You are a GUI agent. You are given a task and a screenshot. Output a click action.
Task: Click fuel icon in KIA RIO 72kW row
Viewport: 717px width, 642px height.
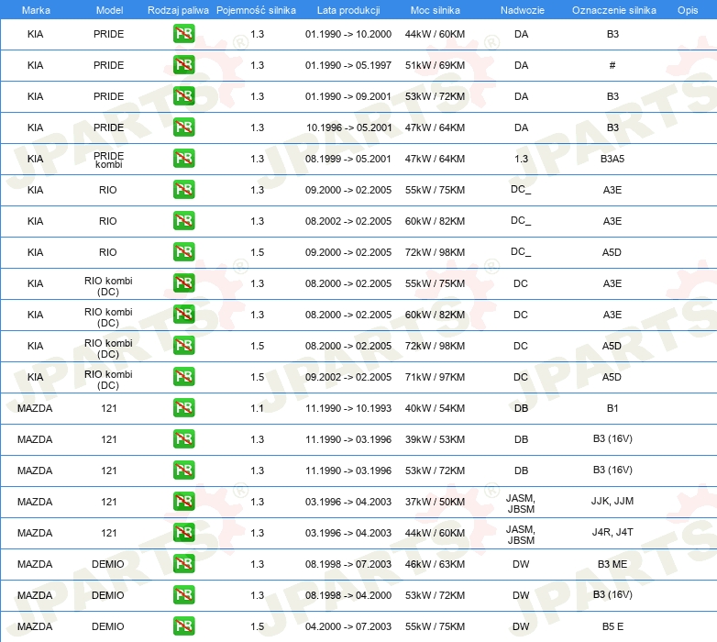[183, 252]
